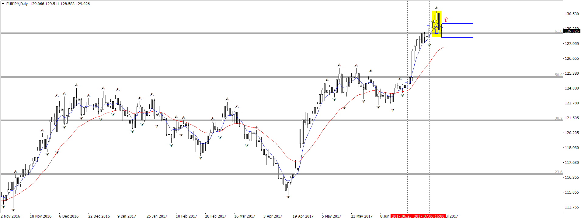Click the 19 Apr 2017 date label
This screenshot has height=220, width=581.
coord(303,216)
